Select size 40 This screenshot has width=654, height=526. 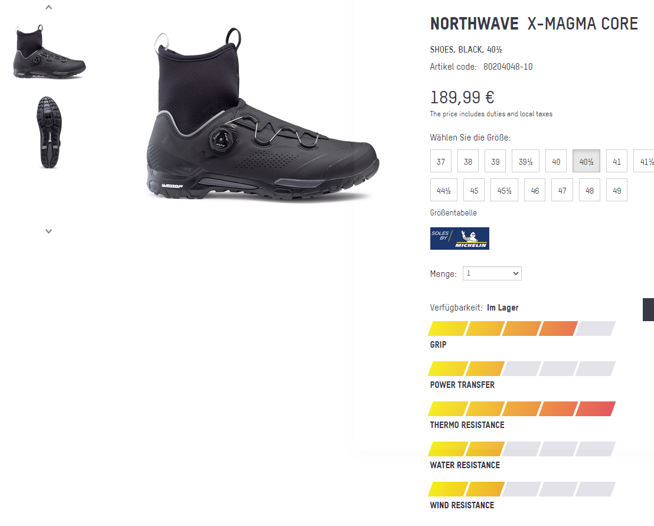(556, 161)
